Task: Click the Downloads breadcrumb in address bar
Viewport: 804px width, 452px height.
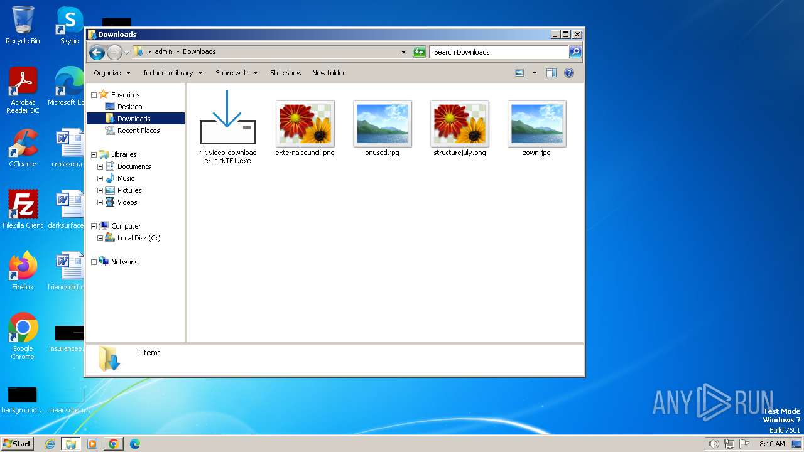Action: (199, 52)
